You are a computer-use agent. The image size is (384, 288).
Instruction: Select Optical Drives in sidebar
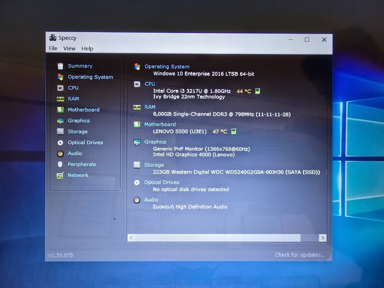click(85, 142)
